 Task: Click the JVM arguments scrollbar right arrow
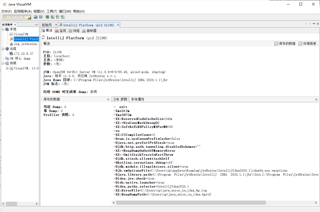coord(316,203)
